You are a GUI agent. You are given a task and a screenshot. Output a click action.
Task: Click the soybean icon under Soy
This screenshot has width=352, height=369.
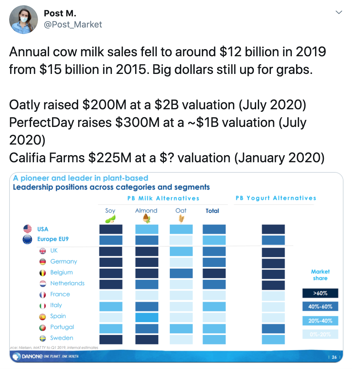[x=110, y=219]
